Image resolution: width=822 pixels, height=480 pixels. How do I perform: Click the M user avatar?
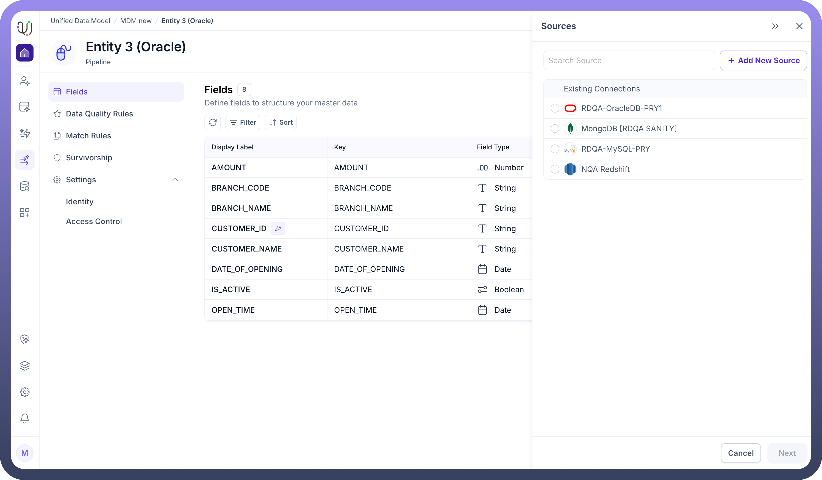24,453
